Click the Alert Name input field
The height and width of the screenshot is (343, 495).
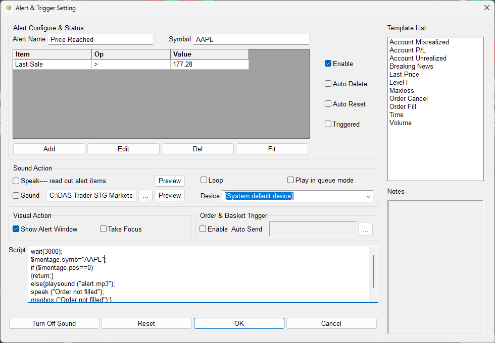(x=101, y=39)
